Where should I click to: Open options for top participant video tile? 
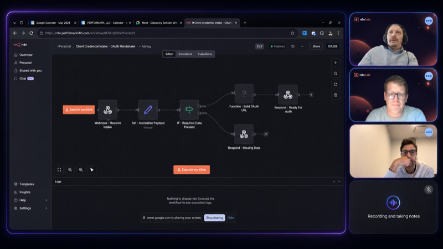(x=429, y=21)
